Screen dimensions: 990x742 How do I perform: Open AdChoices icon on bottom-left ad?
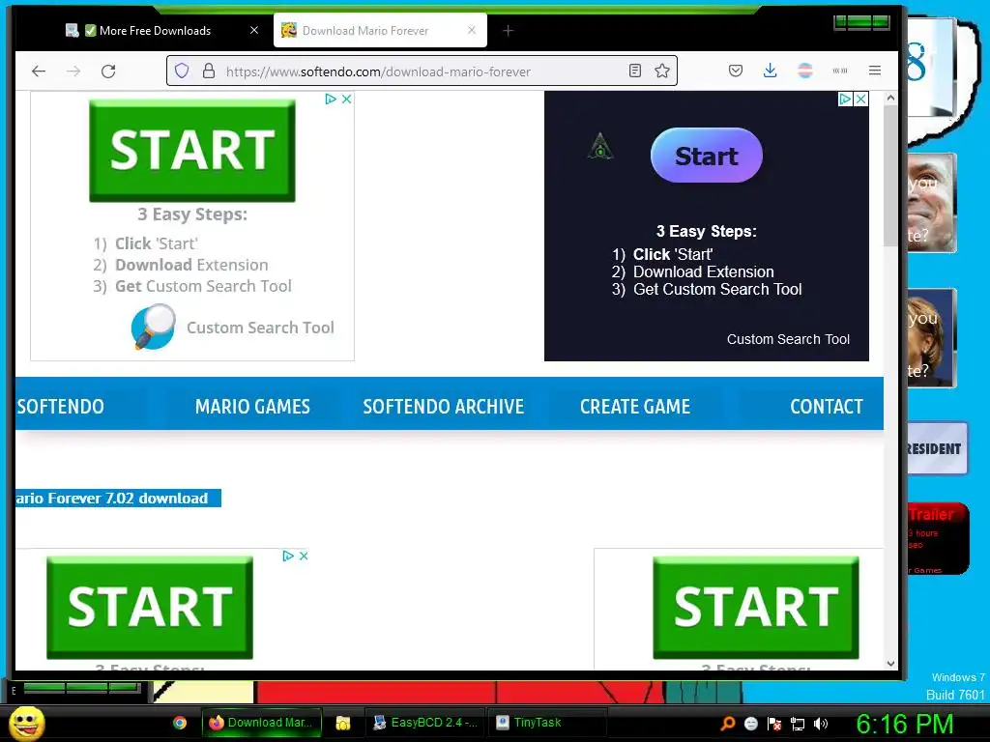[x=288, y=556]
